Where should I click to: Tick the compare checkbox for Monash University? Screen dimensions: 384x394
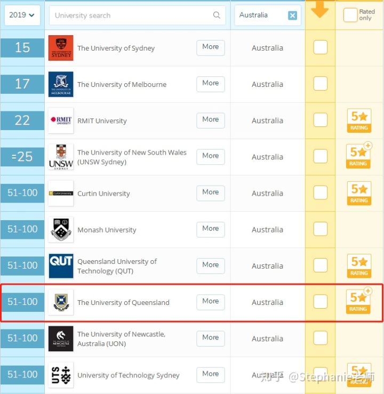[321, 229]
